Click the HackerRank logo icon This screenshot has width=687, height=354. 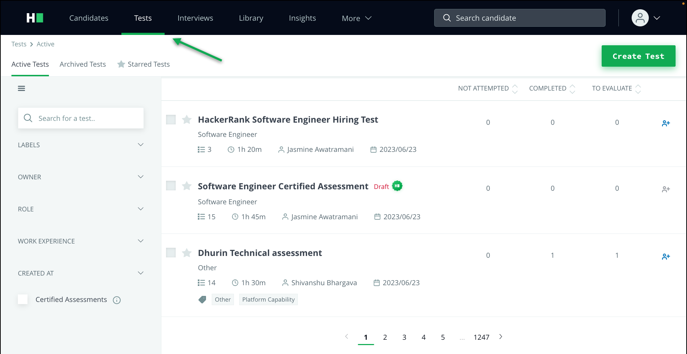[35, 18]
